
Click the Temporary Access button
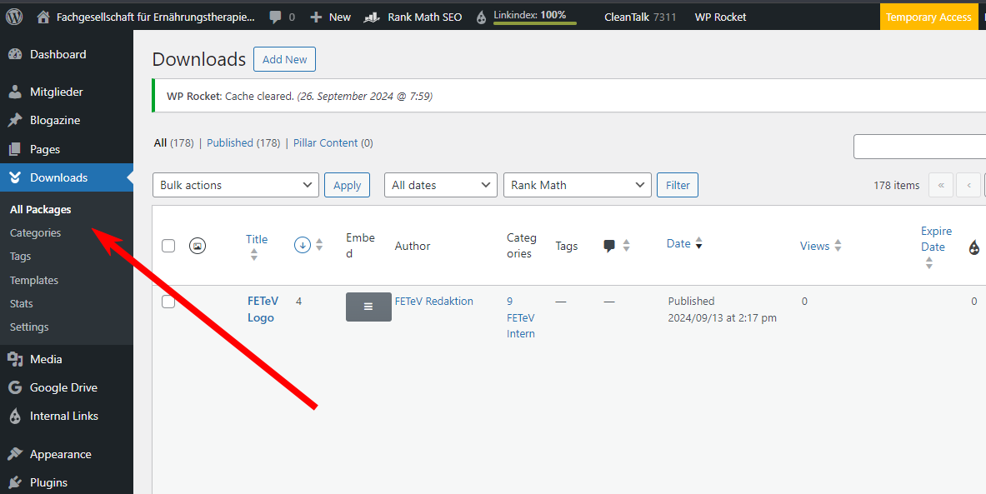(x=928, y=17)
